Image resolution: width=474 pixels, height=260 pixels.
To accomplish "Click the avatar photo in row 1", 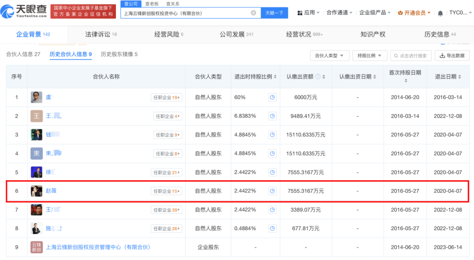I will click(x=36, y=97).
